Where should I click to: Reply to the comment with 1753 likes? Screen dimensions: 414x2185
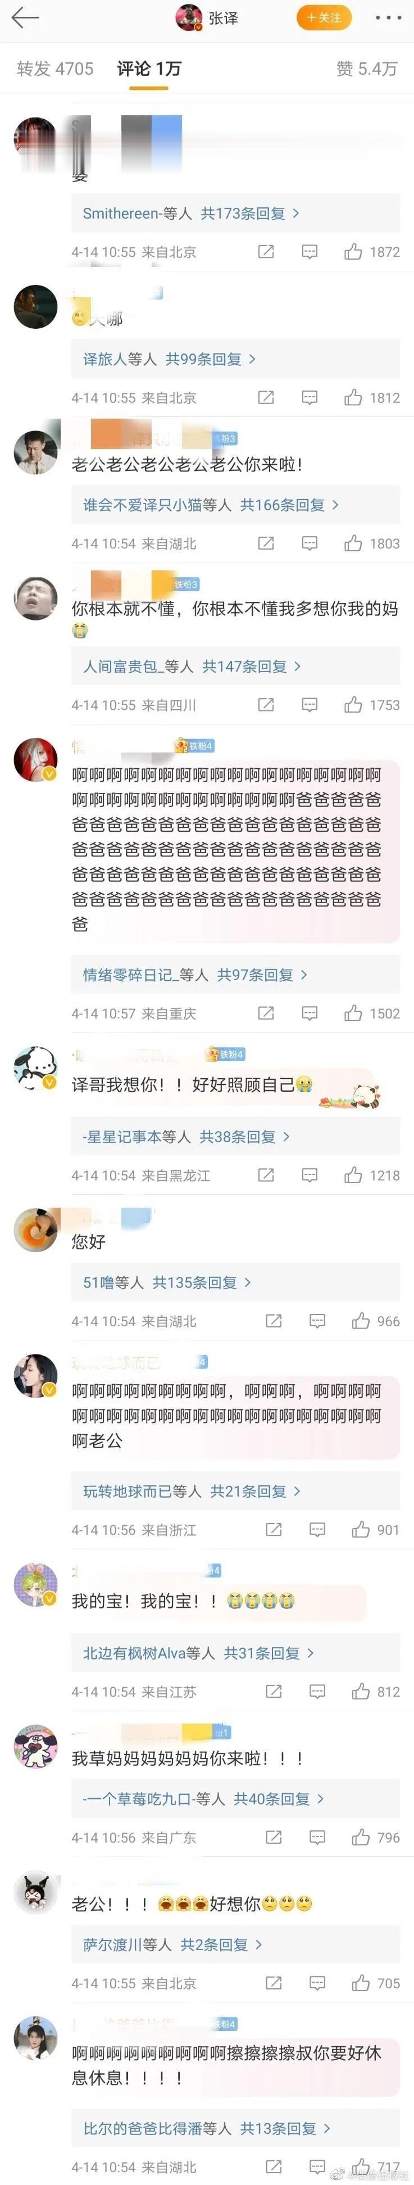[311, 705]
